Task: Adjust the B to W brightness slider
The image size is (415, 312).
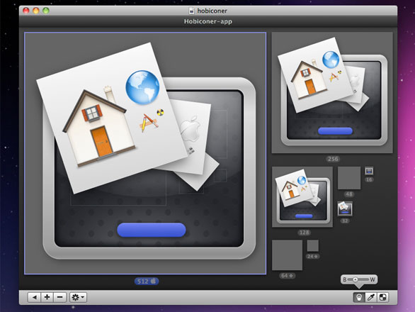Action: click(x=358, y=279)
